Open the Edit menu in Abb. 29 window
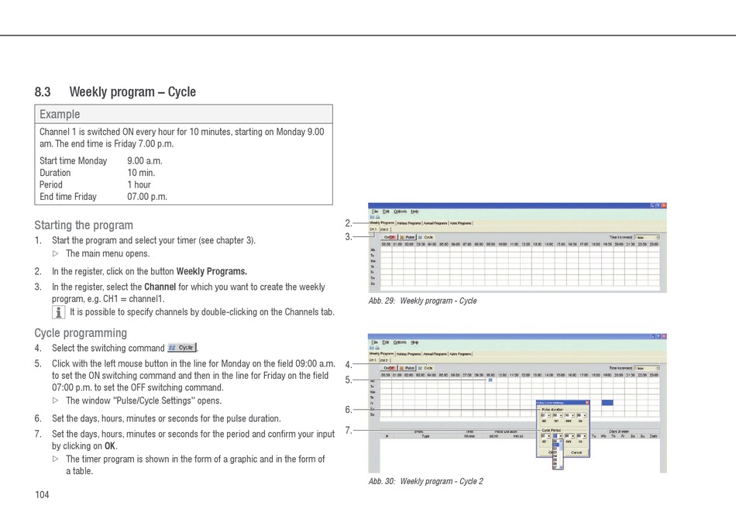The image size is (736, 519). (x=386, y=211)
